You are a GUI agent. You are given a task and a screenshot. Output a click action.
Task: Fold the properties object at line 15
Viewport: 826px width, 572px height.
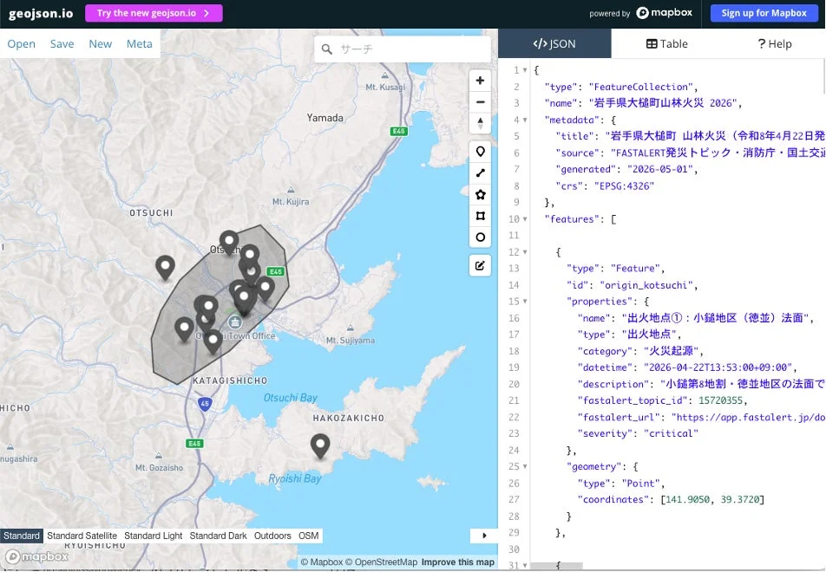525,302
